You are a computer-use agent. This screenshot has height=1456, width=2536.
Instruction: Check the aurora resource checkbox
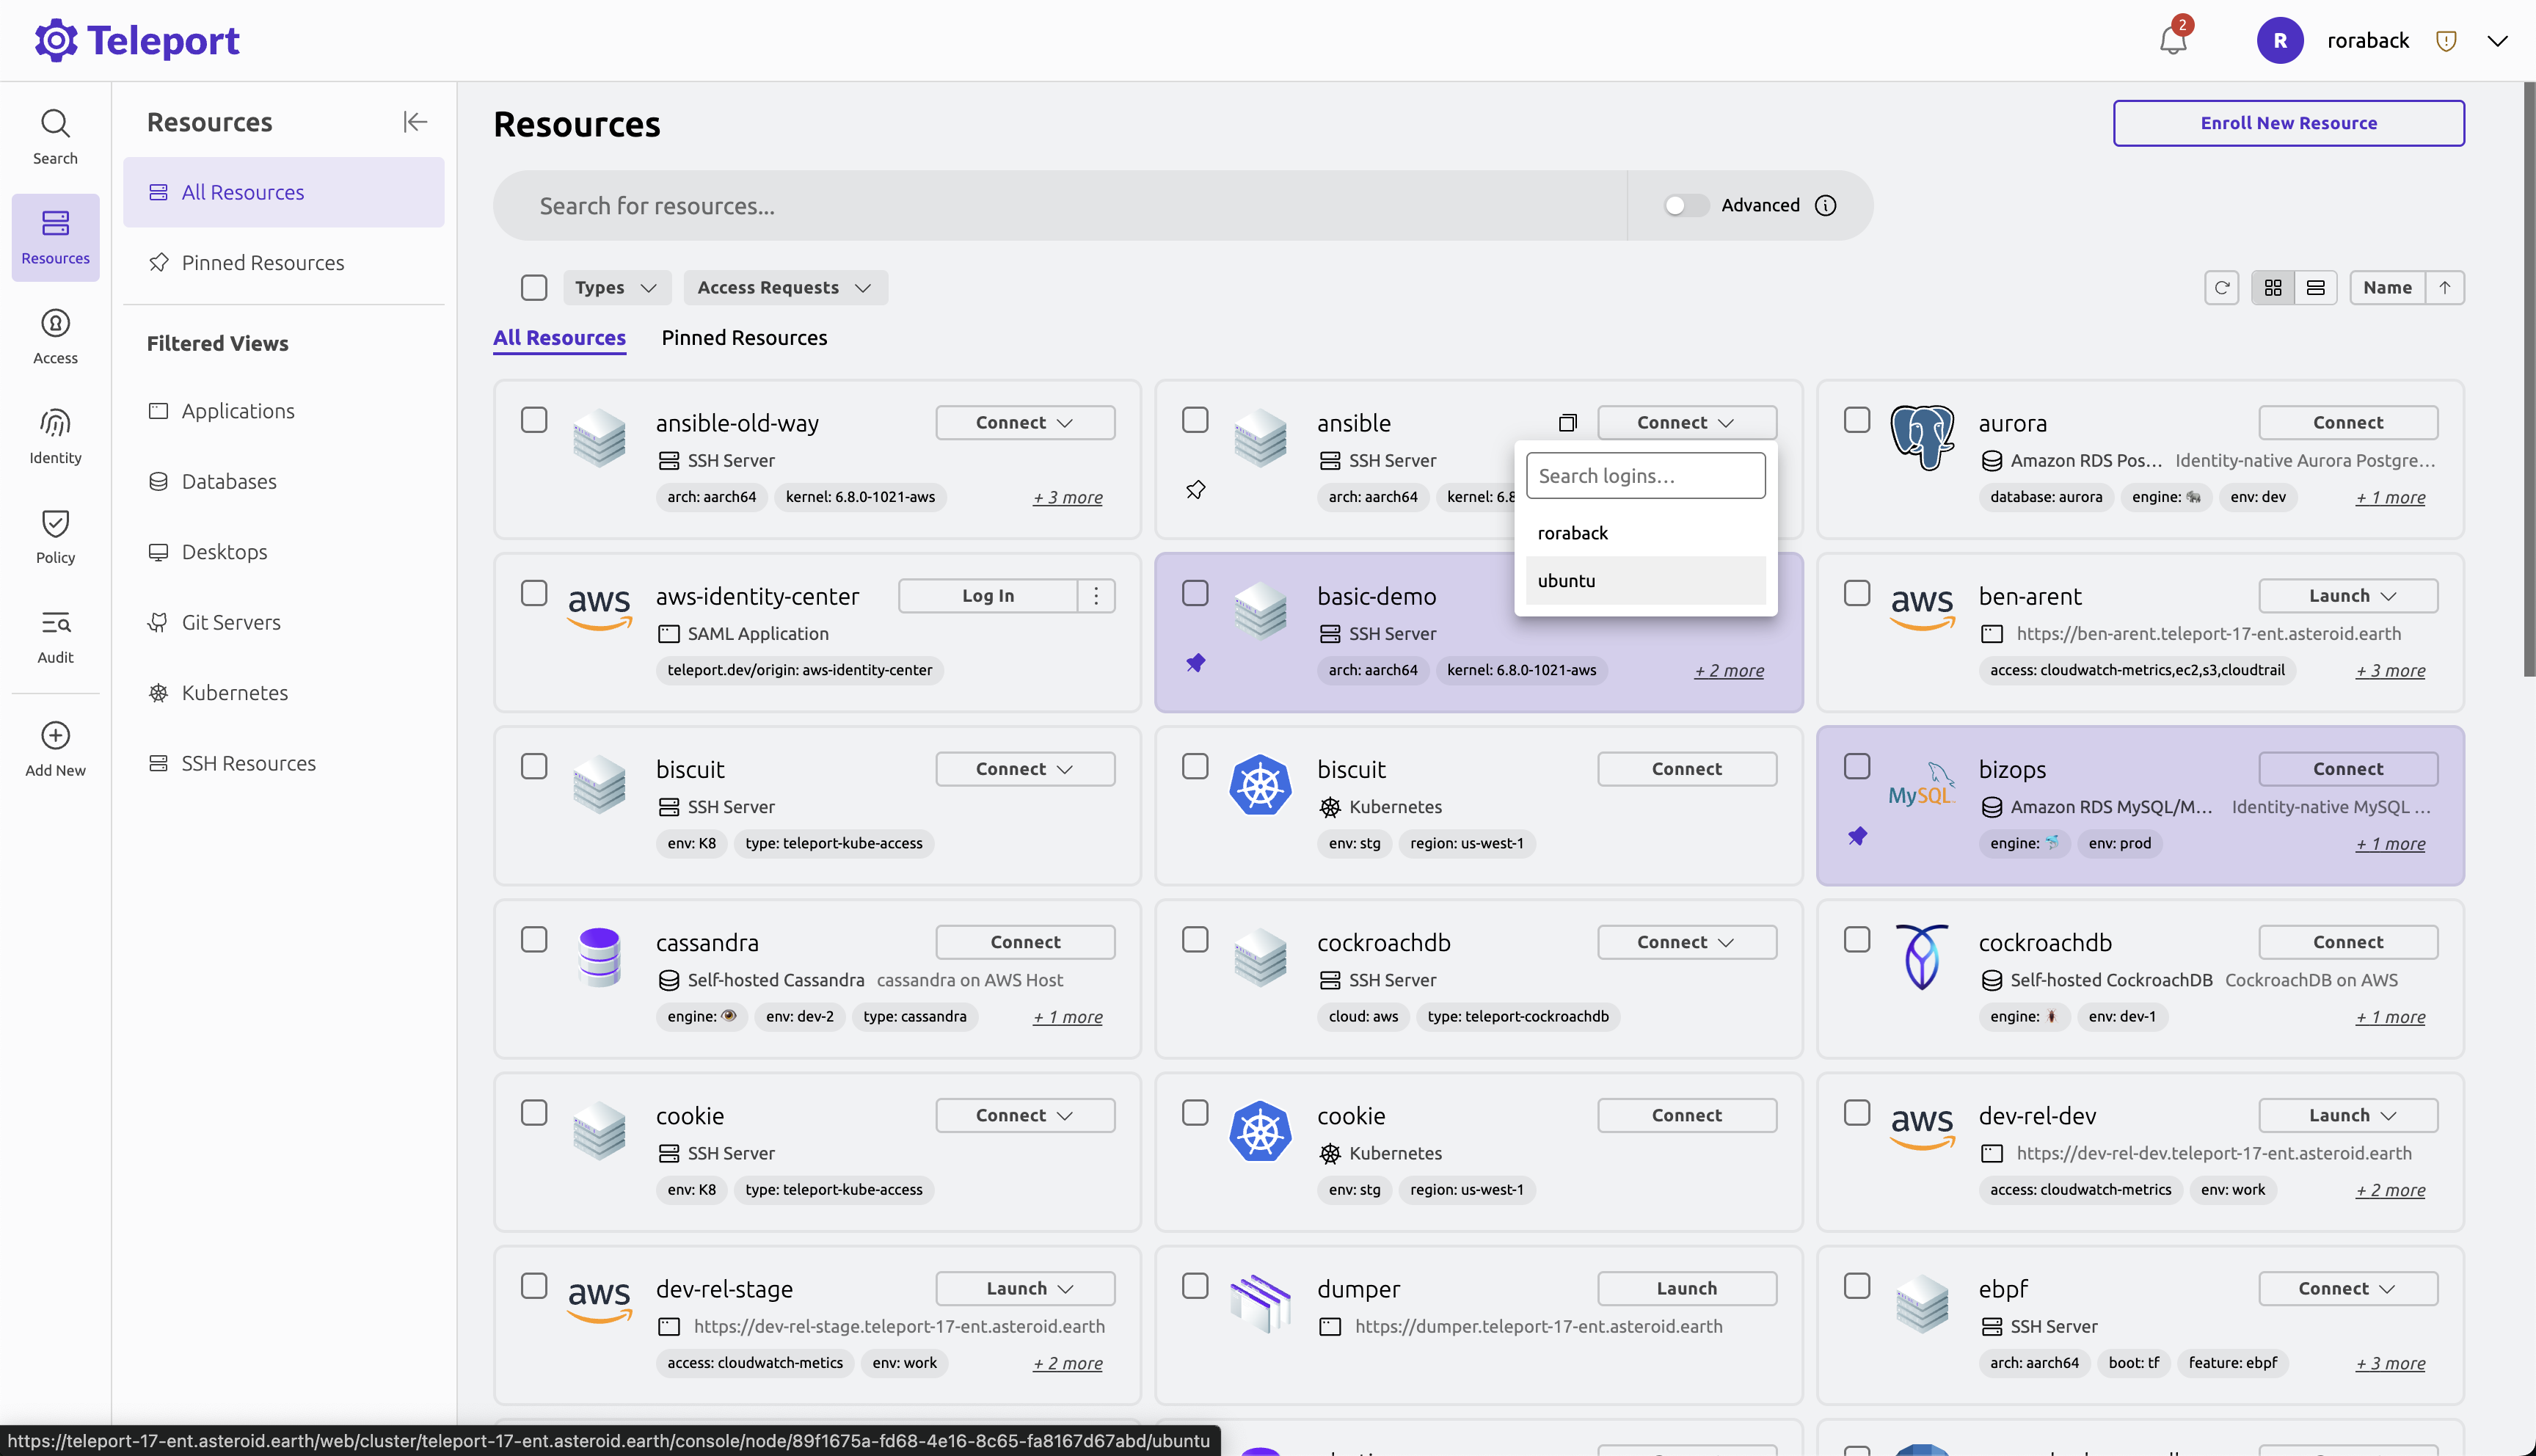click(x=1857, y=420)
